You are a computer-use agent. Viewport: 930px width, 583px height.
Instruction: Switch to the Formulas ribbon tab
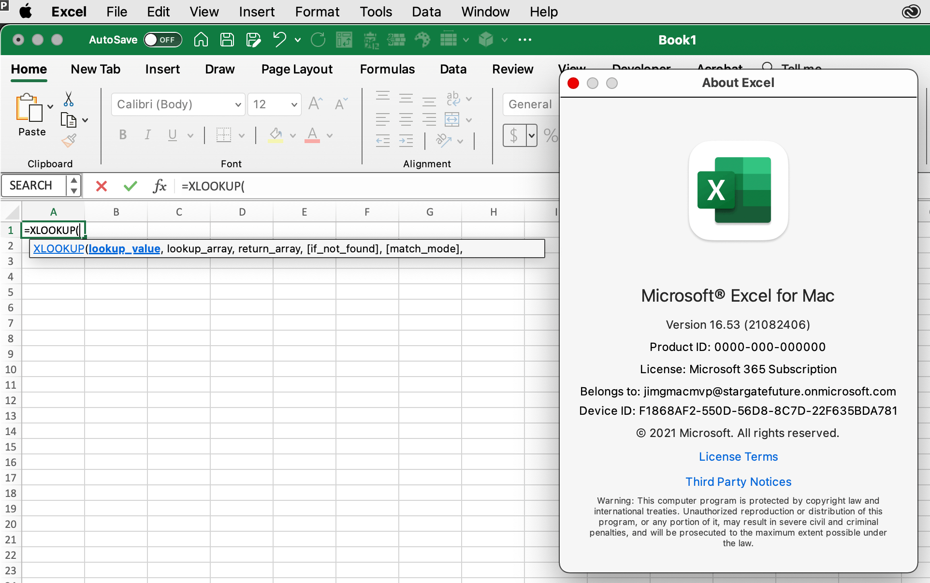[x=387, y=69]
